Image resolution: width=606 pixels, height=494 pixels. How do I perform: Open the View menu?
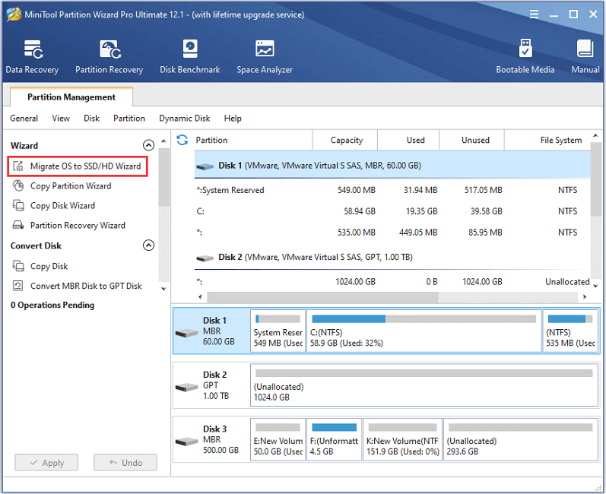pyautogui.click(x=61, y=119)
